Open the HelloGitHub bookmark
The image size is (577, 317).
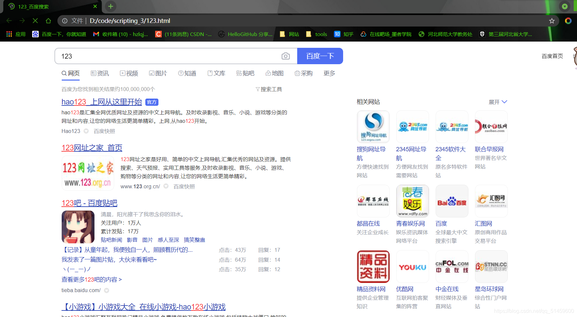point(245,34)
